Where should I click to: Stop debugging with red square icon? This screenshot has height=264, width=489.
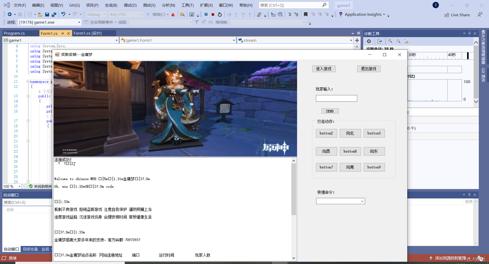(x=213, y=14)
